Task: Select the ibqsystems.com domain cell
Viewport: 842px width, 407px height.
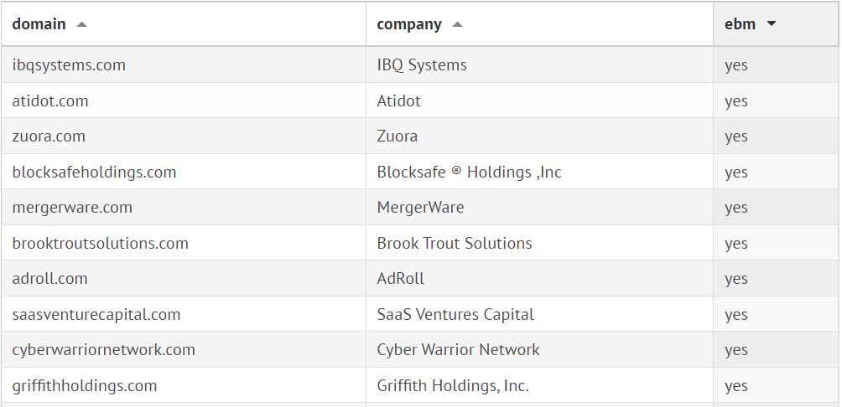Action: coord(69,65)
